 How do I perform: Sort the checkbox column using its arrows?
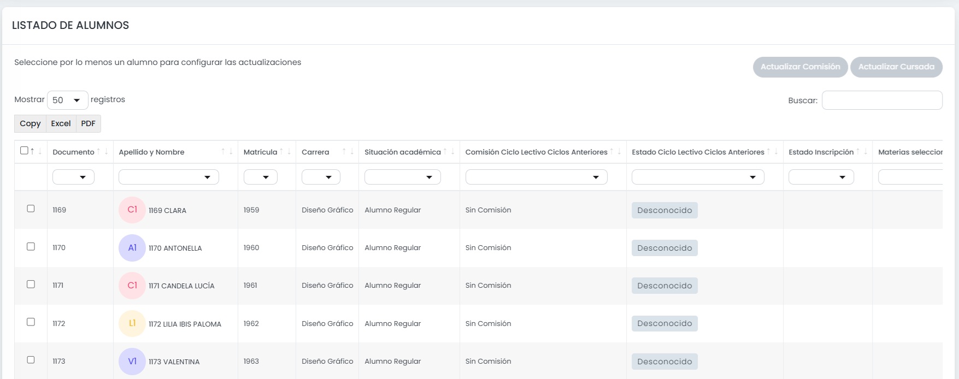coord(36,151)
